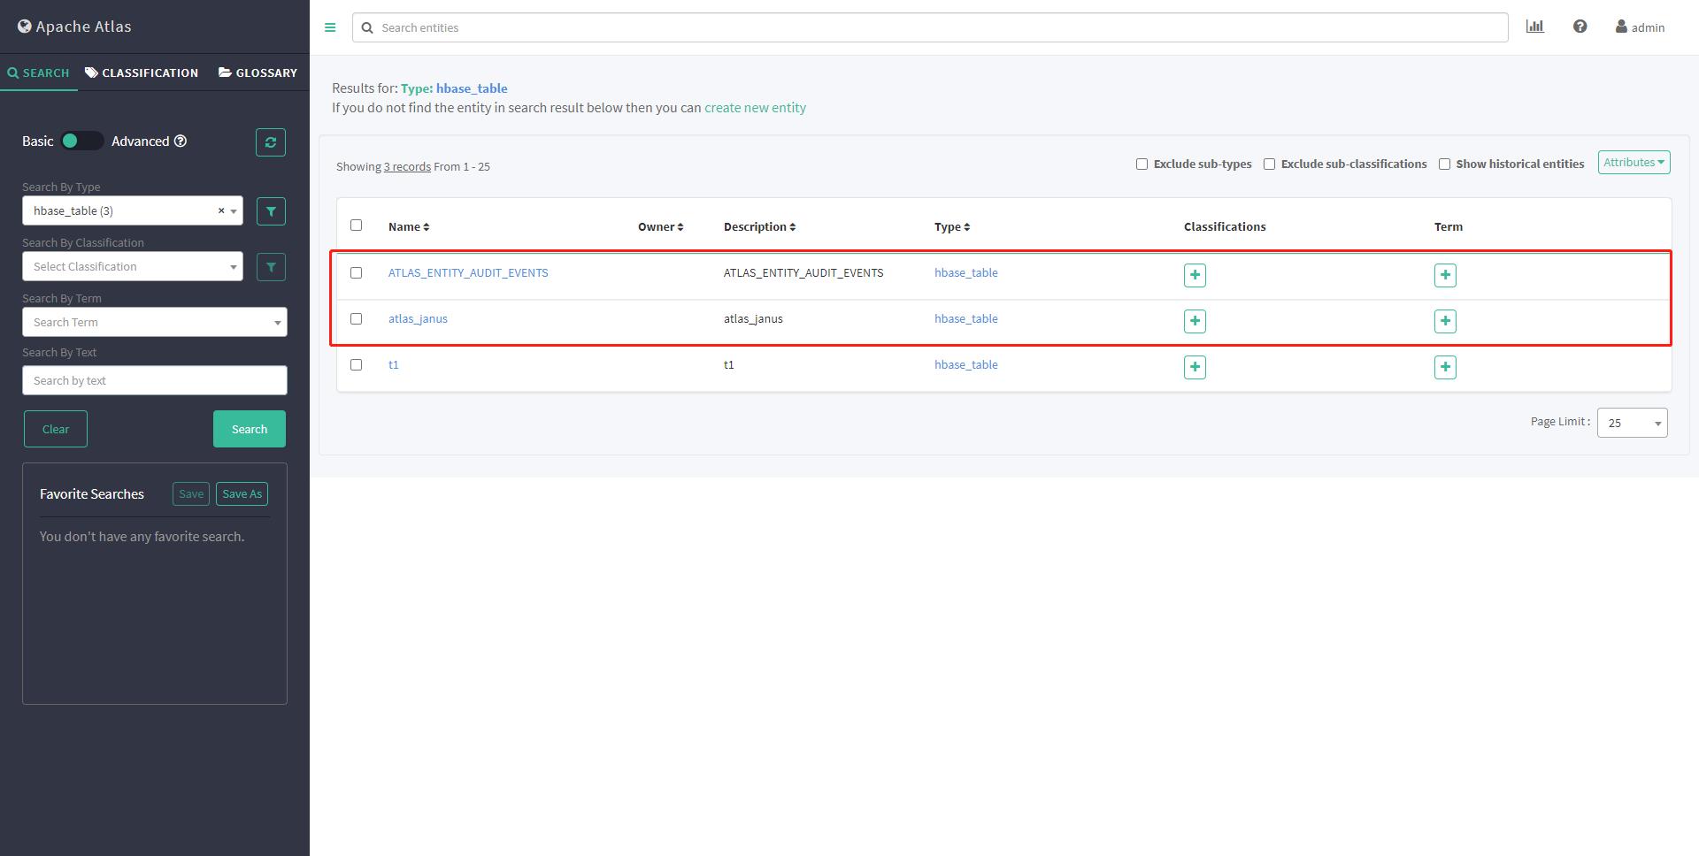This screenshot has width=1699, height=856.
Task: Add term to t1 row
Action: pos(1445,367)
